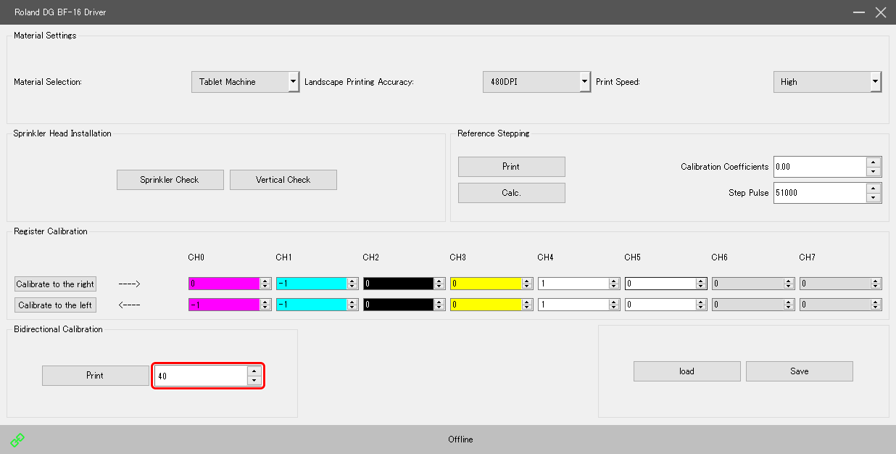Screen dimensions: 896x454
Task: Click the load button
Action: [686, 371]
